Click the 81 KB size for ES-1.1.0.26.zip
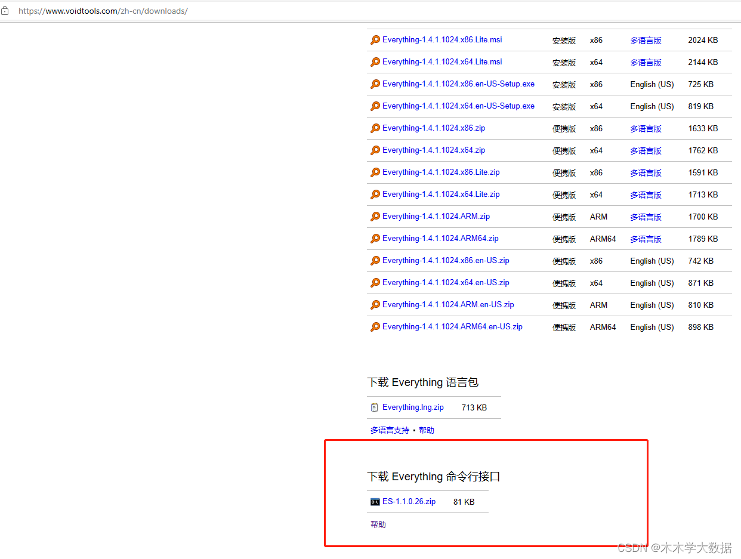 464,502
